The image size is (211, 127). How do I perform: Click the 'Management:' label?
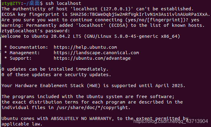25,53
